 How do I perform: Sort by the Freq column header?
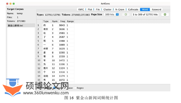coord(62,21)
